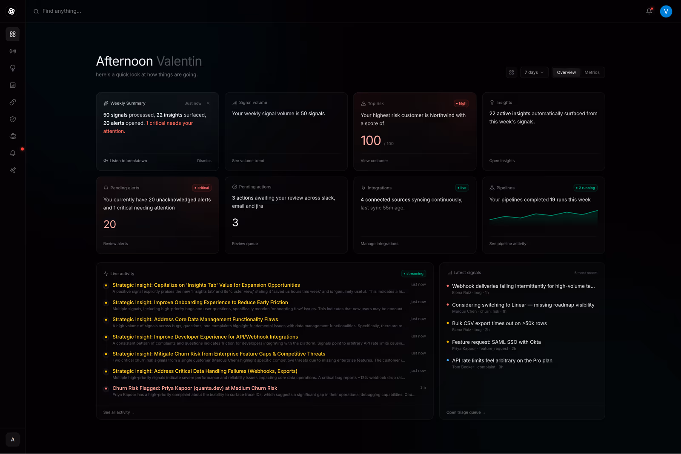Open the shield checkmark sidebar icon
Image resolution: width=681 pixels, height=454 pixels.
13,119
